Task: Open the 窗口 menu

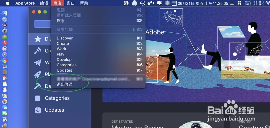Action: [70, 3]
